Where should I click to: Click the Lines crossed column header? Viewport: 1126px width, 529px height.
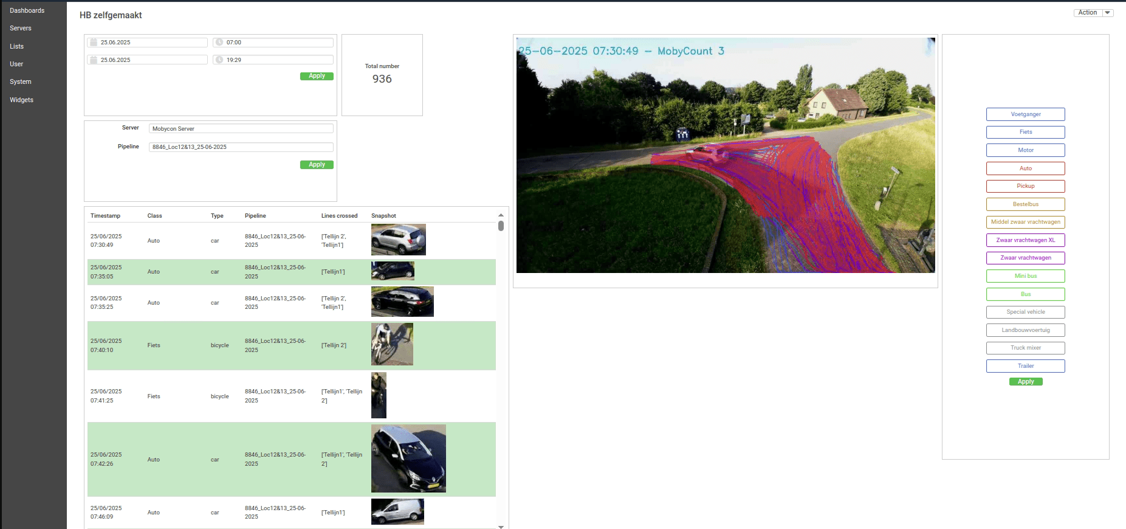click(x=339, y=216)
